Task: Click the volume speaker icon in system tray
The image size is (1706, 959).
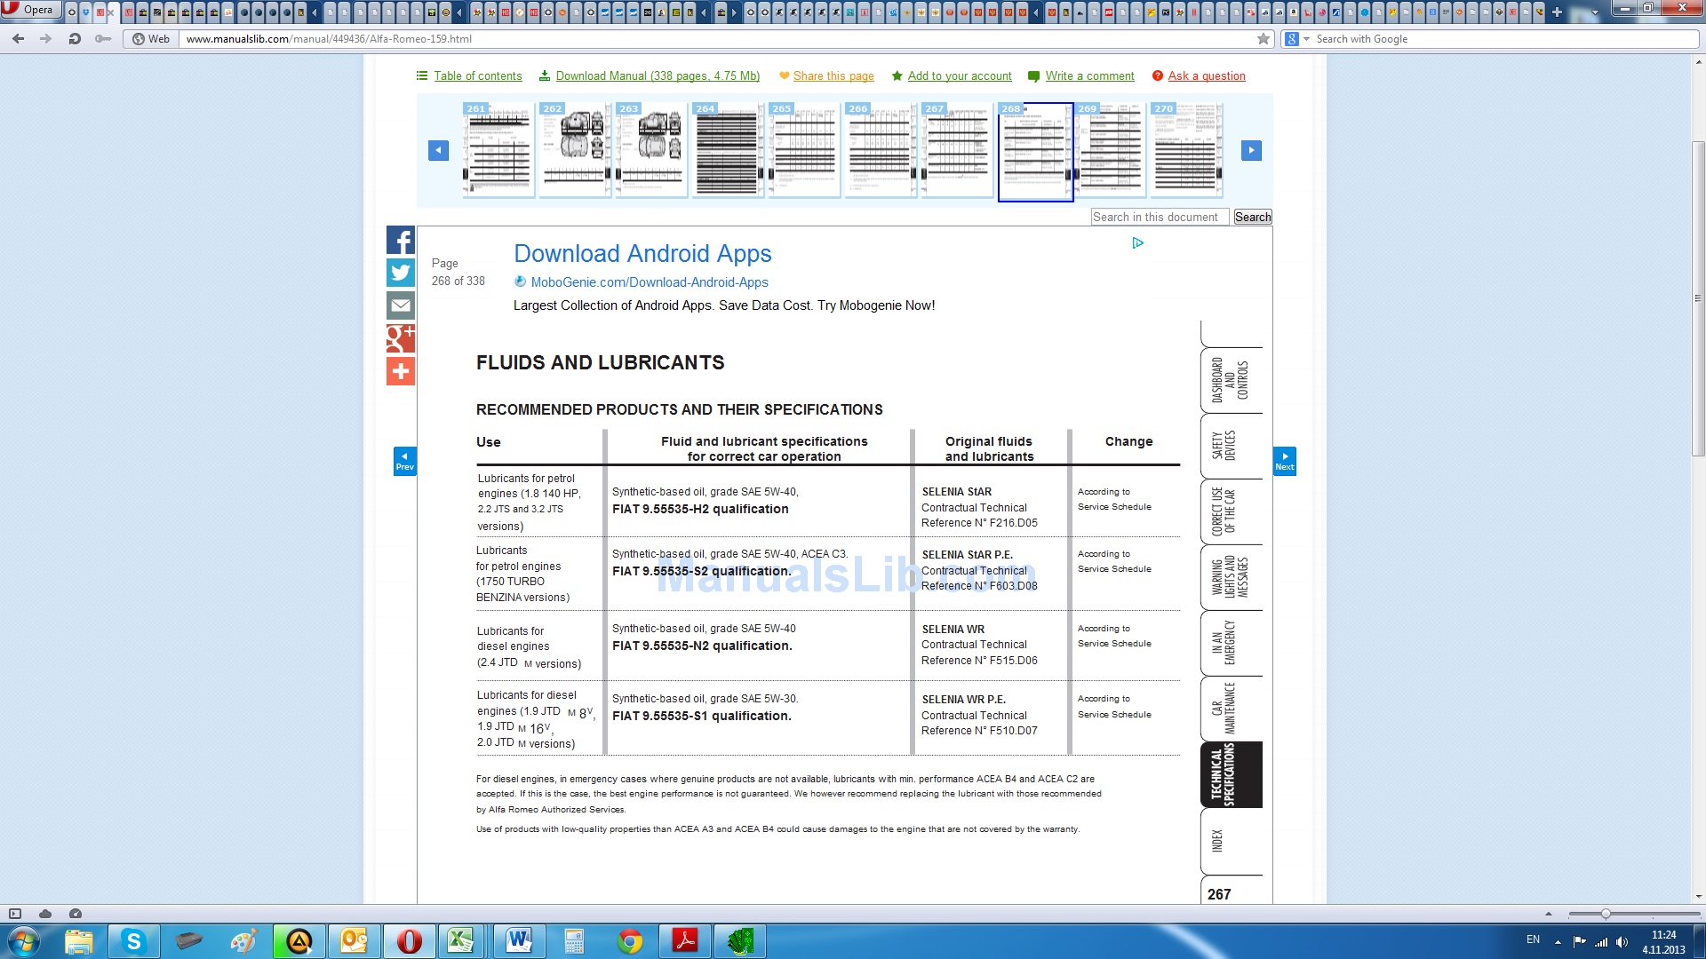Action: [1622, 942]
